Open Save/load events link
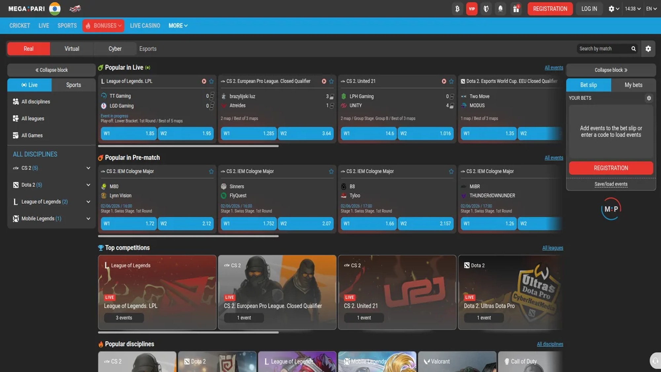 [x=611, y=184]
